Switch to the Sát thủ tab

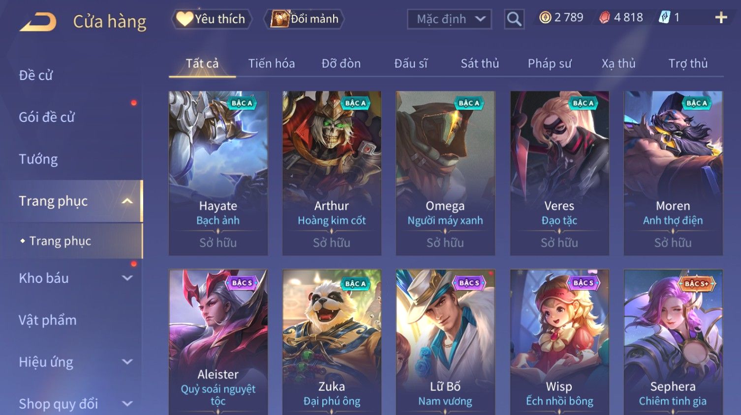(480, 63)
